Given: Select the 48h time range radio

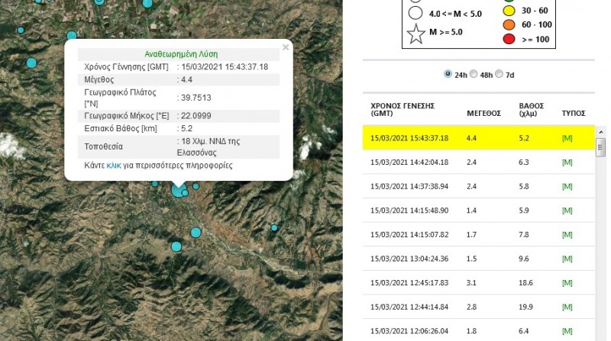Looking at the screenshot, I should [x=474, y=74].
